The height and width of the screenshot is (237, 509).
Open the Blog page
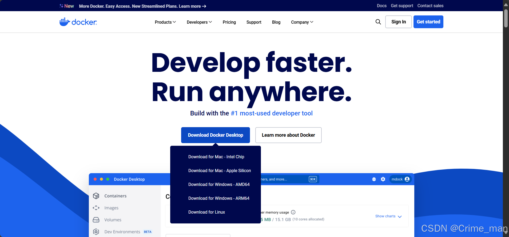pos(276,22)
